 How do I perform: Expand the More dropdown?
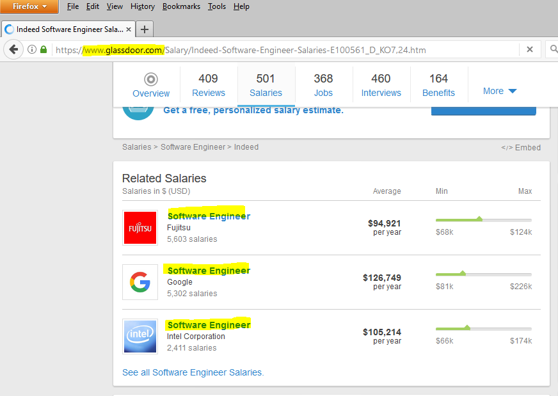coord(500,91)
